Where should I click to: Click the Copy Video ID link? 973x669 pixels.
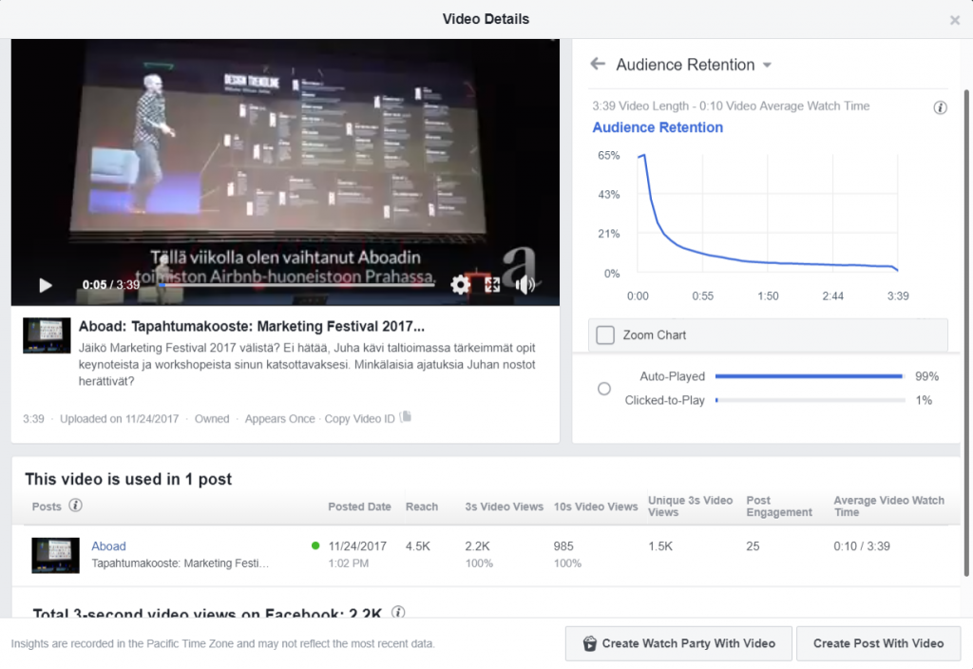pos(358,418)
